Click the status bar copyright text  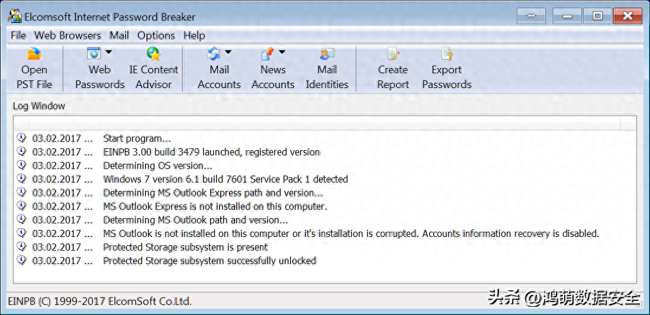click(100, 301)
